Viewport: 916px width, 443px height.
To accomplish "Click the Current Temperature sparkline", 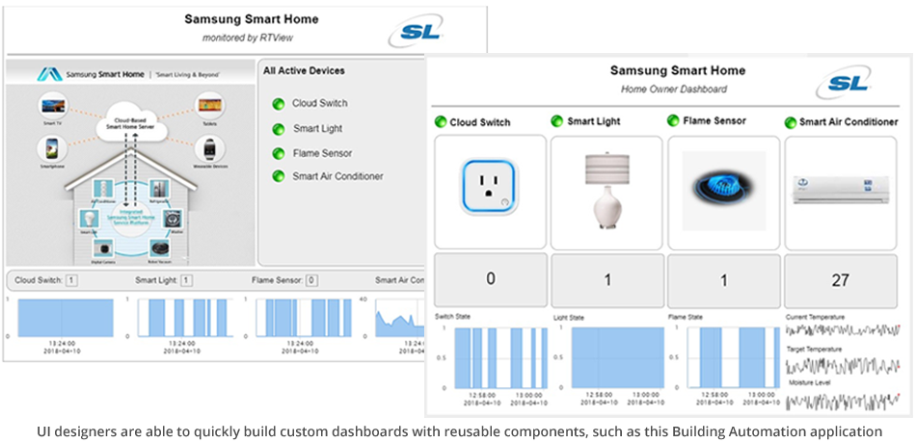I will coord(843,329).
